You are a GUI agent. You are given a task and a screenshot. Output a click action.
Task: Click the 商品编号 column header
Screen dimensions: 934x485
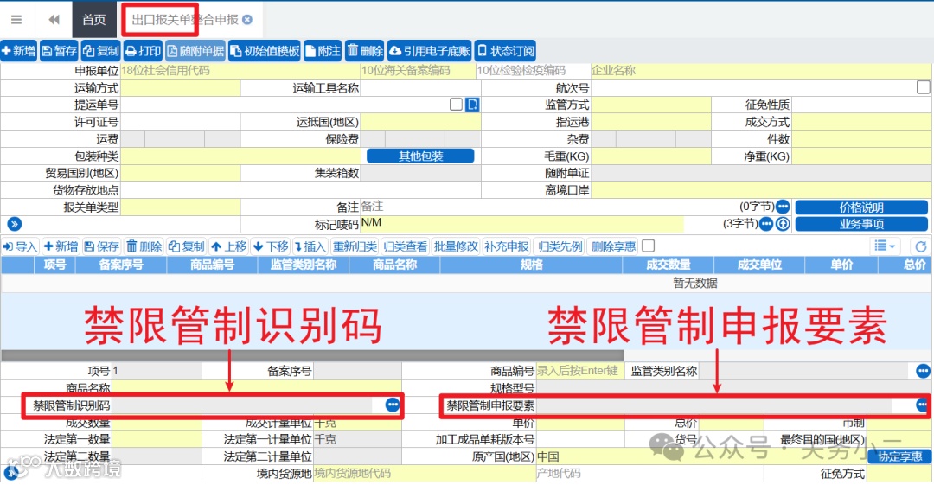tap(212, 265)
